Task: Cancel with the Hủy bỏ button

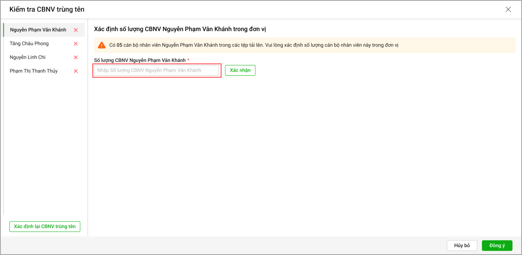Action: (x=462, y=246)
